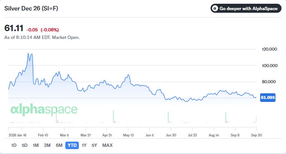Display the MAX time range
Viewport: 286px width, 154px height.
tap(107, 145)
